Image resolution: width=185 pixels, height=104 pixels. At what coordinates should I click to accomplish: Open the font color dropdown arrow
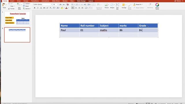point(69,8)
